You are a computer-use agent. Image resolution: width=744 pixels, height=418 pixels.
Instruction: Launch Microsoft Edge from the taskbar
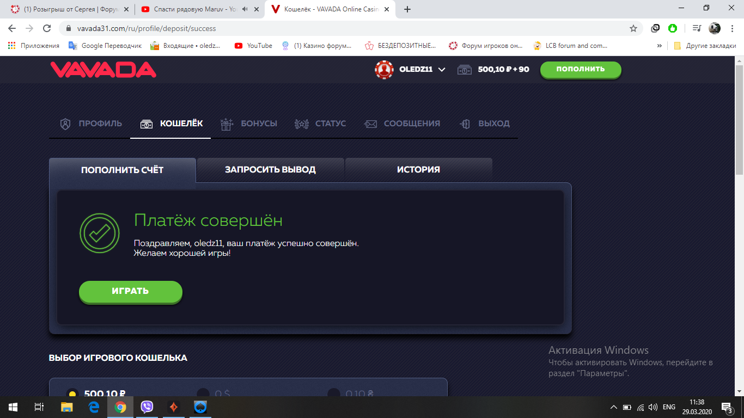[94, 407]
